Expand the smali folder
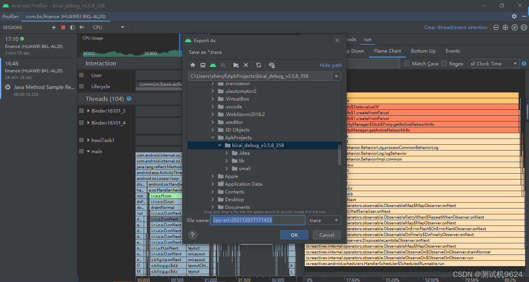Screen dimensions: 529x282 tap(227, 169)
